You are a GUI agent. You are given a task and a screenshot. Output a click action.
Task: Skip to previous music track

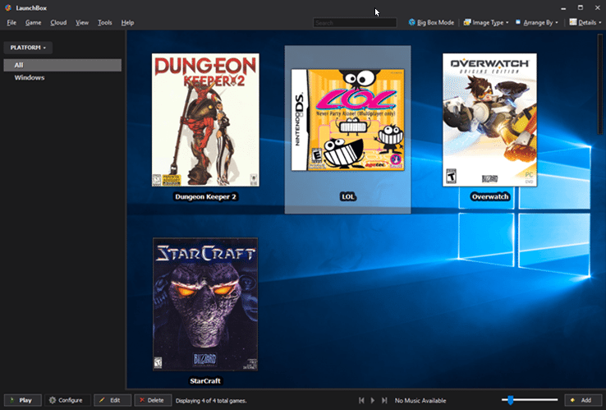pyautogui.click(x=361, y=400)
